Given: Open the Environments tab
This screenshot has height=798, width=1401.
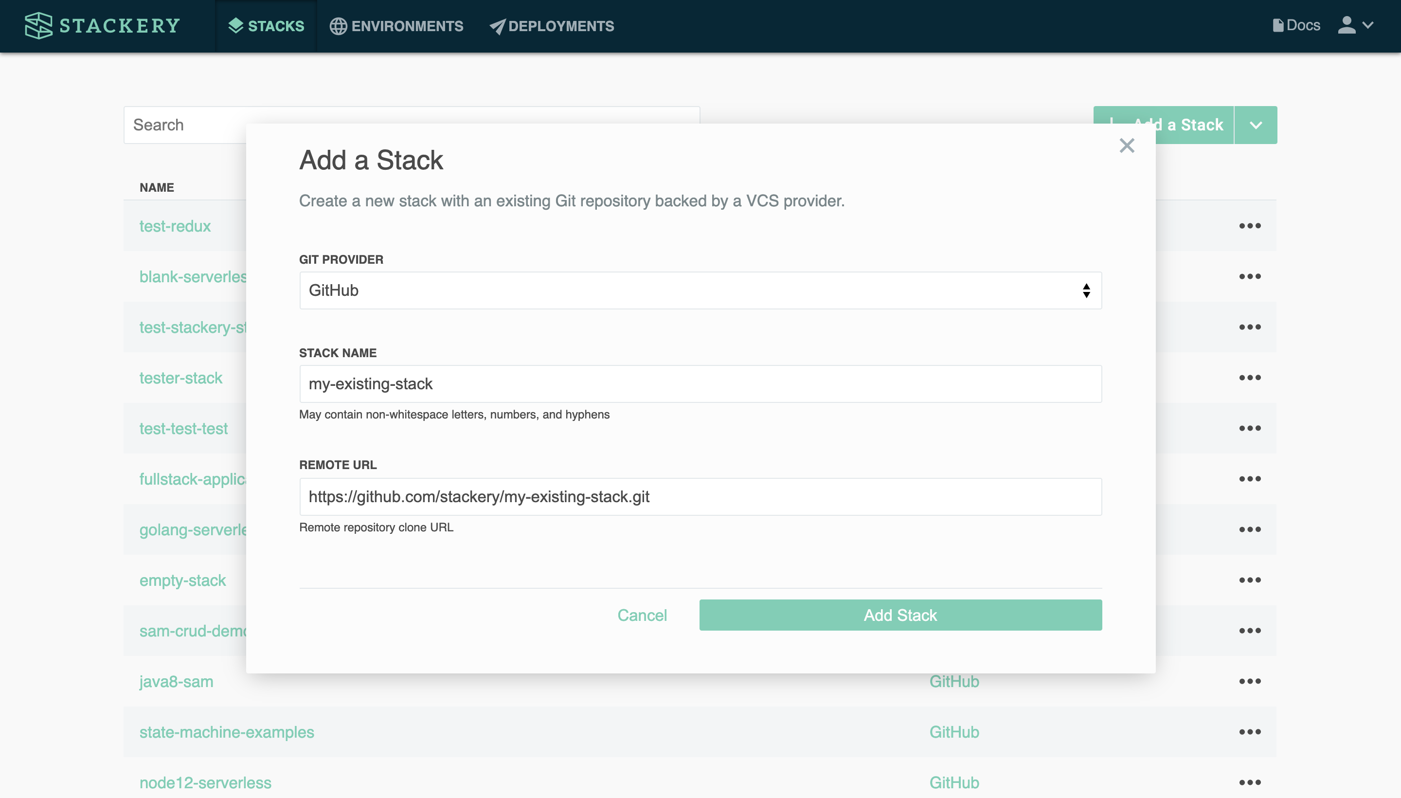Looking at the screenshot, I should (396, 26).
